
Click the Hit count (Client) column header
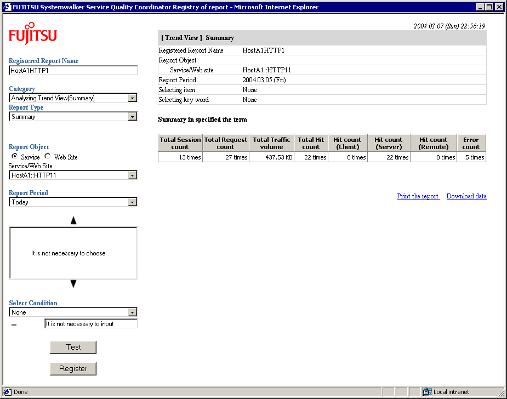pyautogui.click(x=348, y=143)
